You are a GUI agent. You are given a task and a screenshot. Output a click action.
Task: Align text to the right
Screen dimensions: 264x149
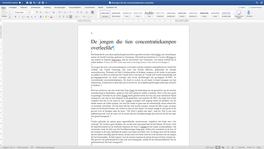click(x=67, y=17)
